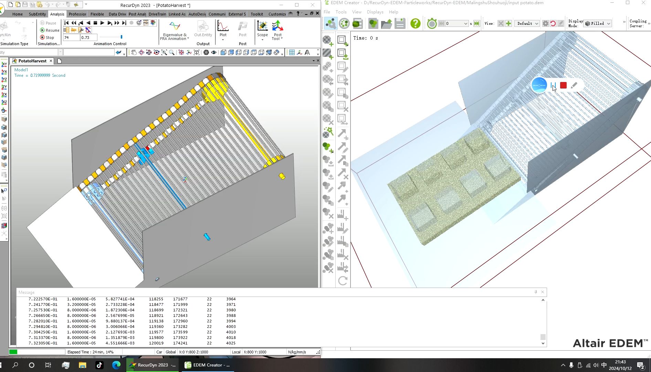Expand the Plot dropdown arrow
The width and height of the screenshot is (651, 372).
[223, 40]
